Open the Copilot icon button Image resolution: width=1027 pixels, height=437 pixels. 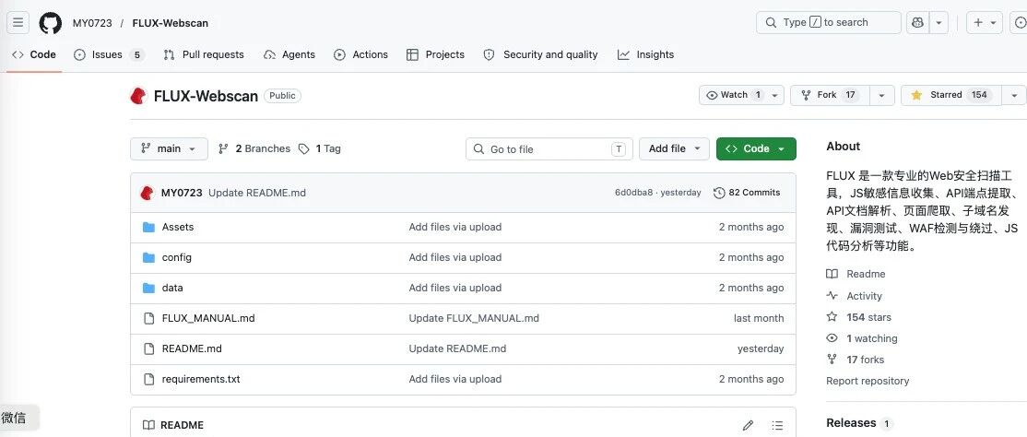click(x=917, y=22)
